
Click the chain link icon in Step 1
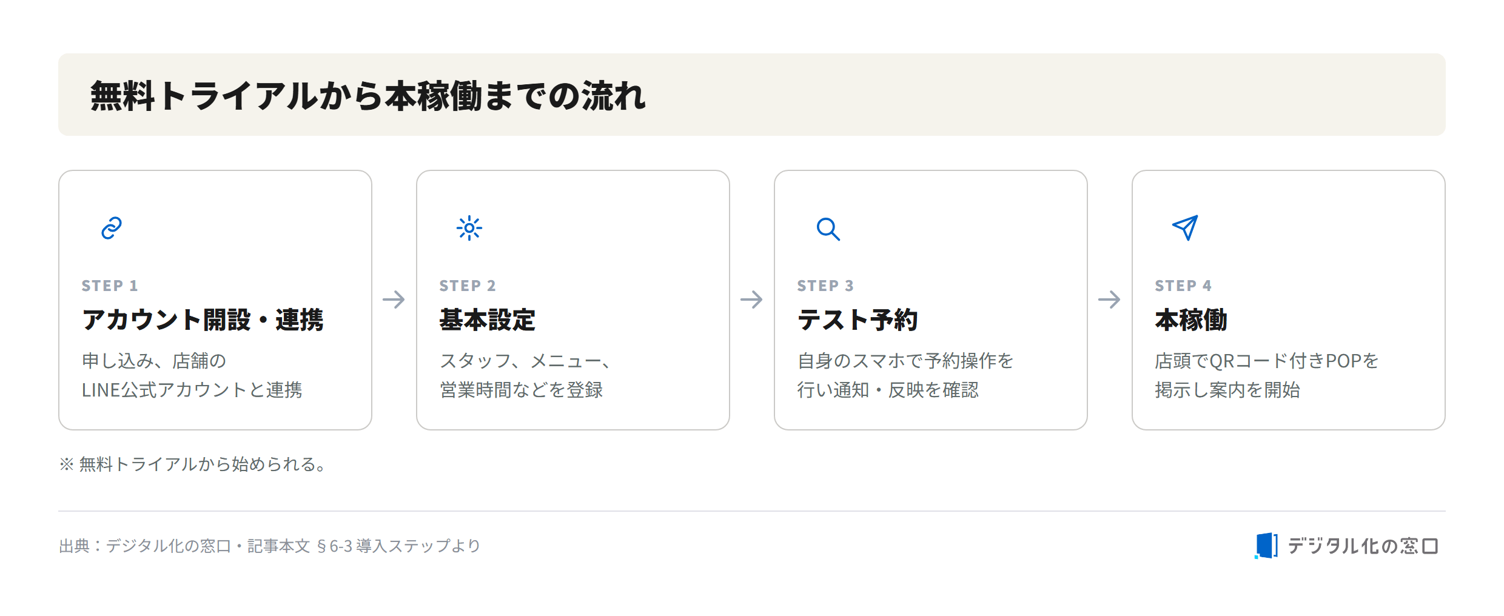tap(112, 229)
